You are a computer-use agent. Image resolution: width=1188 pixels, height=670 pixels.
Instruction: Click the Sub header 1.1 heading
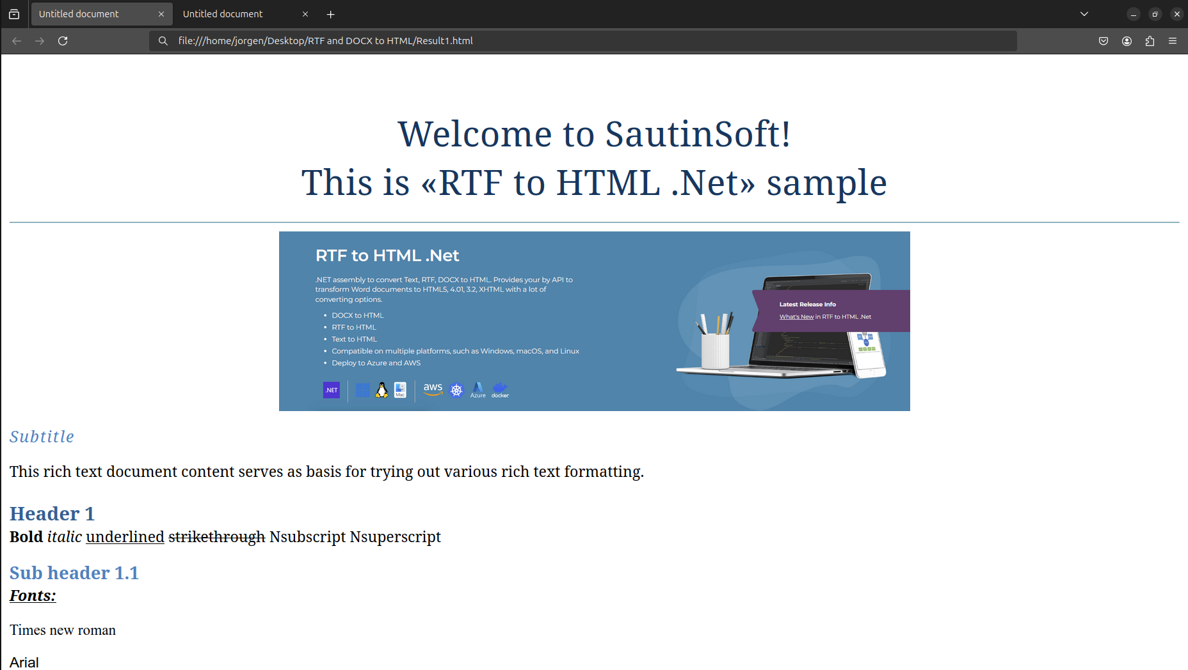(x=74, y=573)
